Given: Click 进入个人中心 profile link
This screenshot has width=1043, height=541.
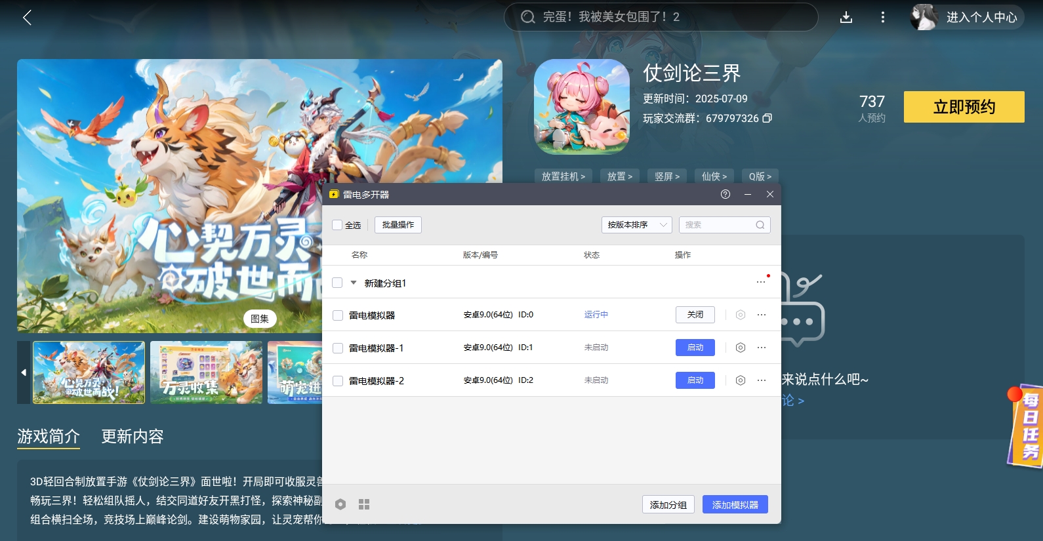Looking at the screenshot, I should (982, 17).
